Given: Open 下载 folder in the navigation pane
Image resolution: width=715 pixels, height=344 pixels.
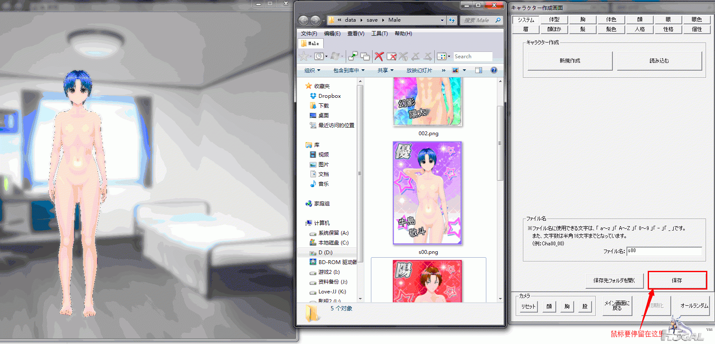Looking at the screenshot, I should coord(320,105).
